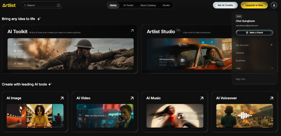The height and width of the screenshot is (136, 281).
Task: Click the email rascalhoon@gmail.com
Action: (247, 25)
